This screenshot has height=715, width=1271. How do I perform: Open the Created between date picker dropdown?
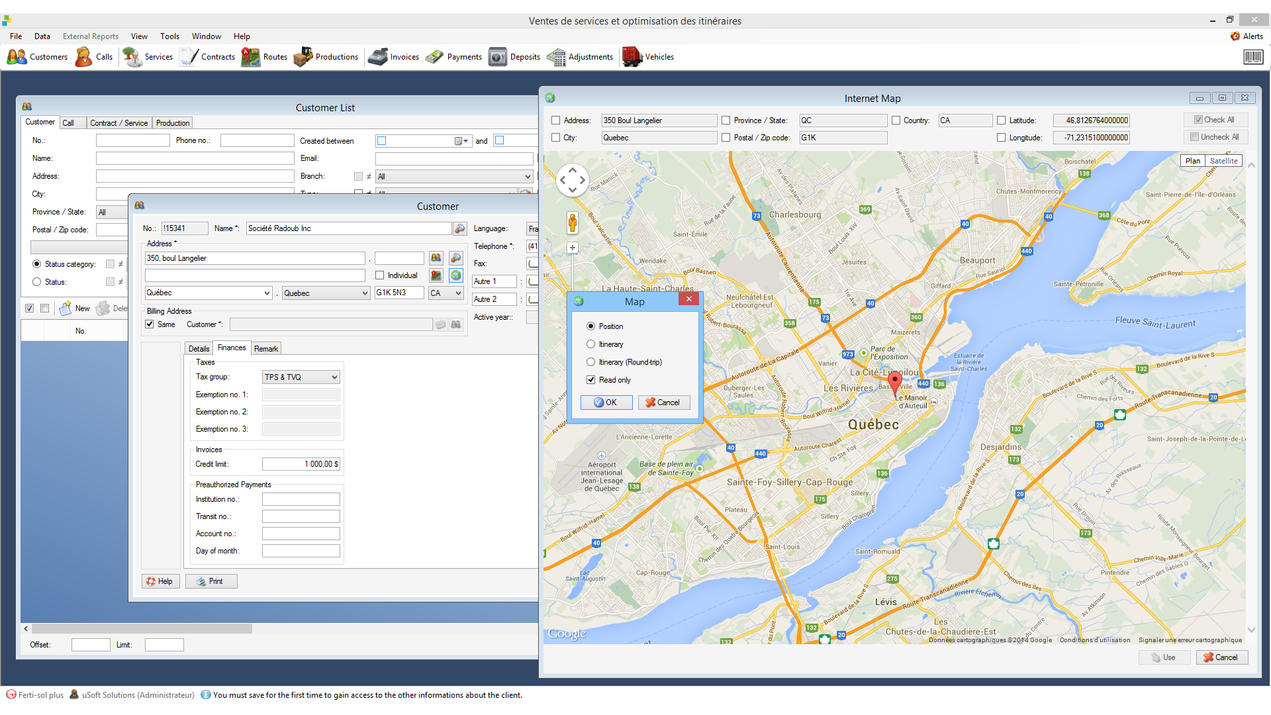coord(461,141)
